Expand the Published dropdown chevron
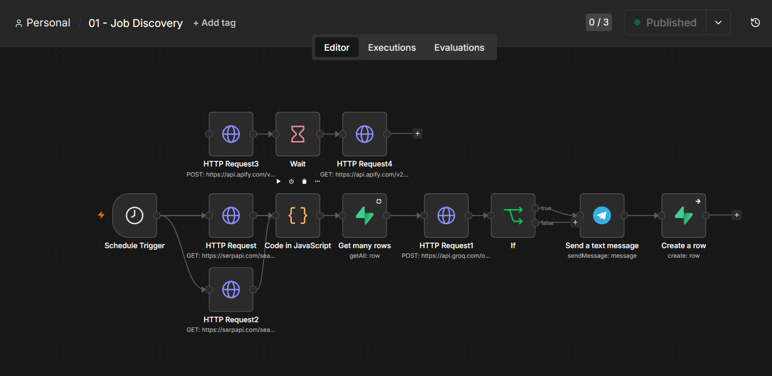The height and width of the screenshot is (376, 772). point(718,22)
